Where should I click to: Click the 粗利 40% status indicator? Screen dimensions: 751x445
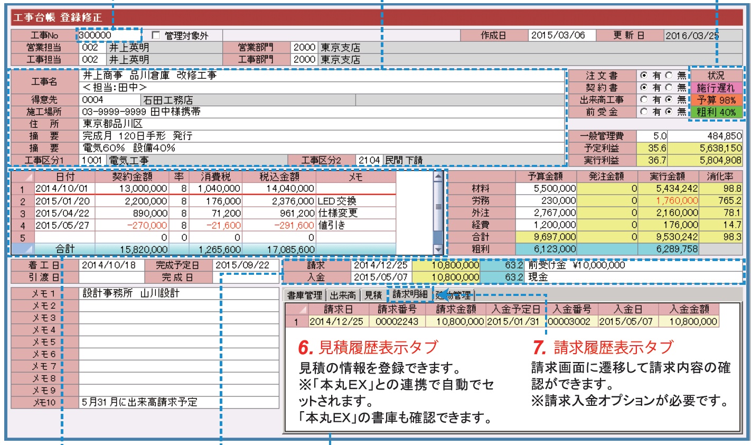(x=716, y=112)
